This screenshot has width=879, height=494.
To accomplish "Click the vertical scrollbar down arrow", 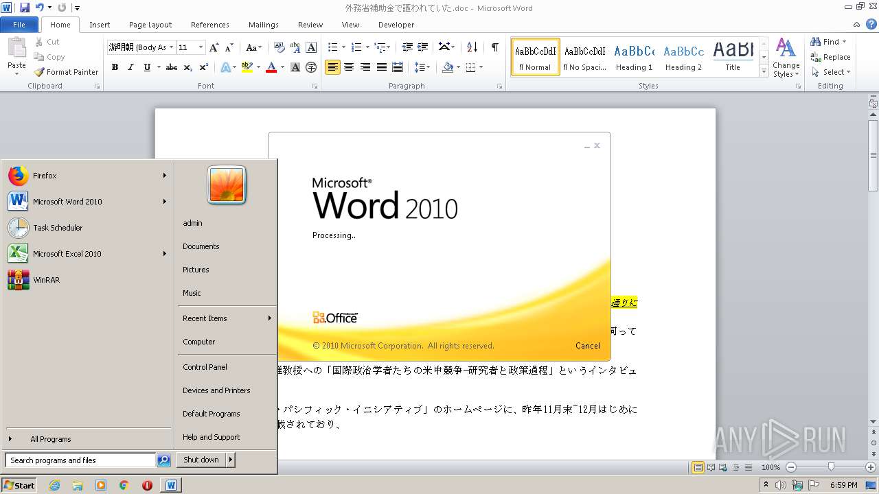I will click(x=873, y=421).
